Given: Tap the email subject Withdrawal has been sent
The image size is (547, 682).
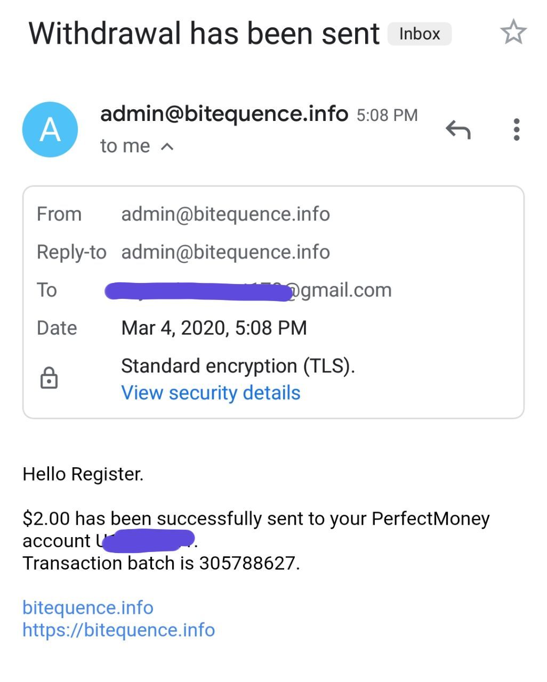Looking at the screenshot, I should 204,34.
